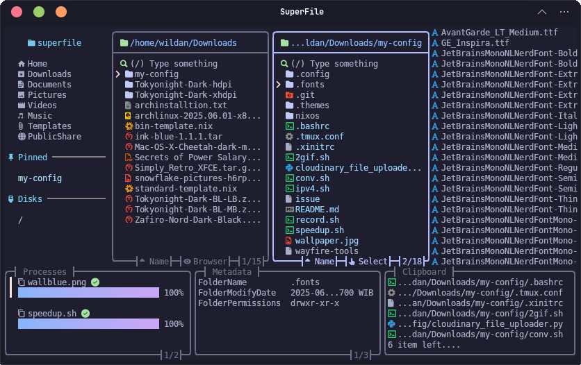The height and width of the screenshot is (365, 581).
Task: Click the markdown icon beside README.md
Action: point(289,210)
